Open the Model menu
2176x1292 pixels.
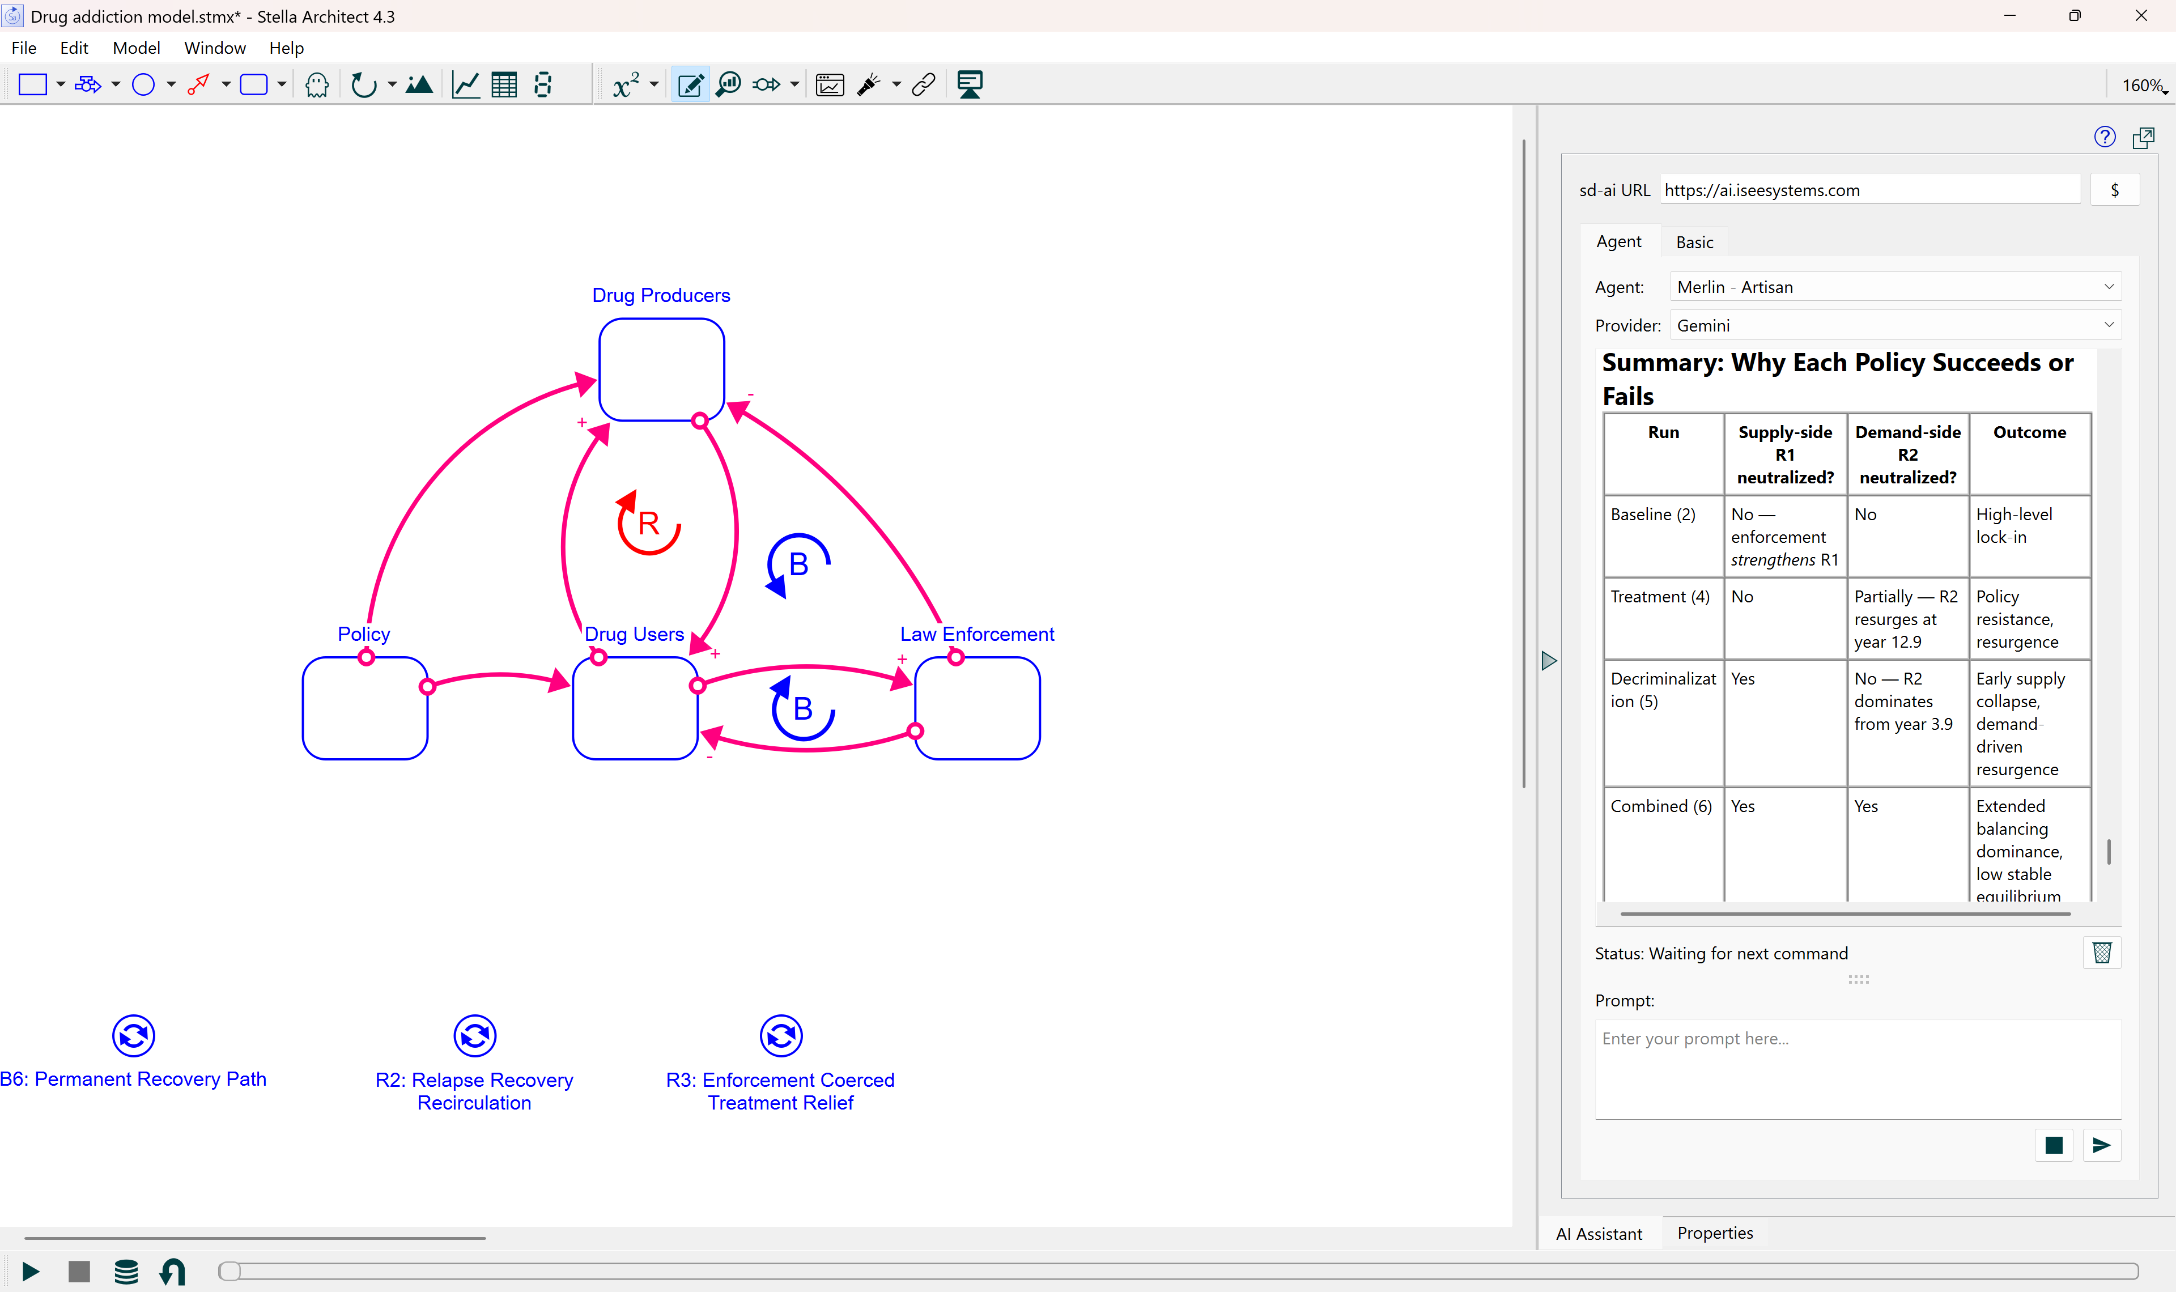tap(137, 48)
